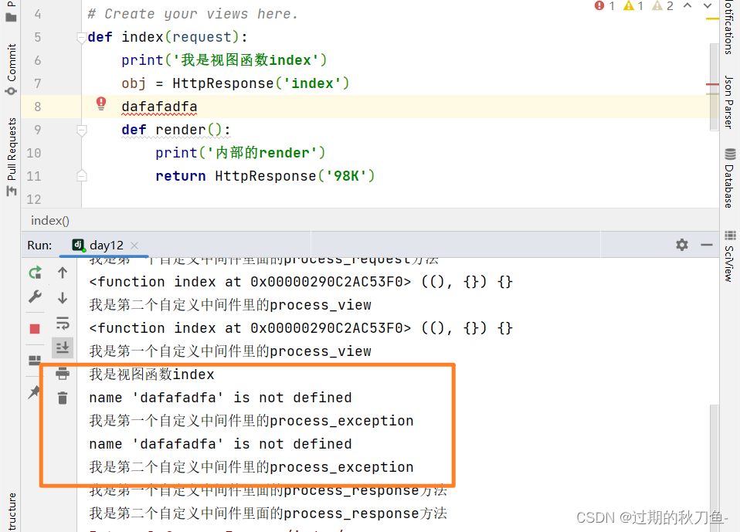Jump to next highlighted error chevron

708,6
